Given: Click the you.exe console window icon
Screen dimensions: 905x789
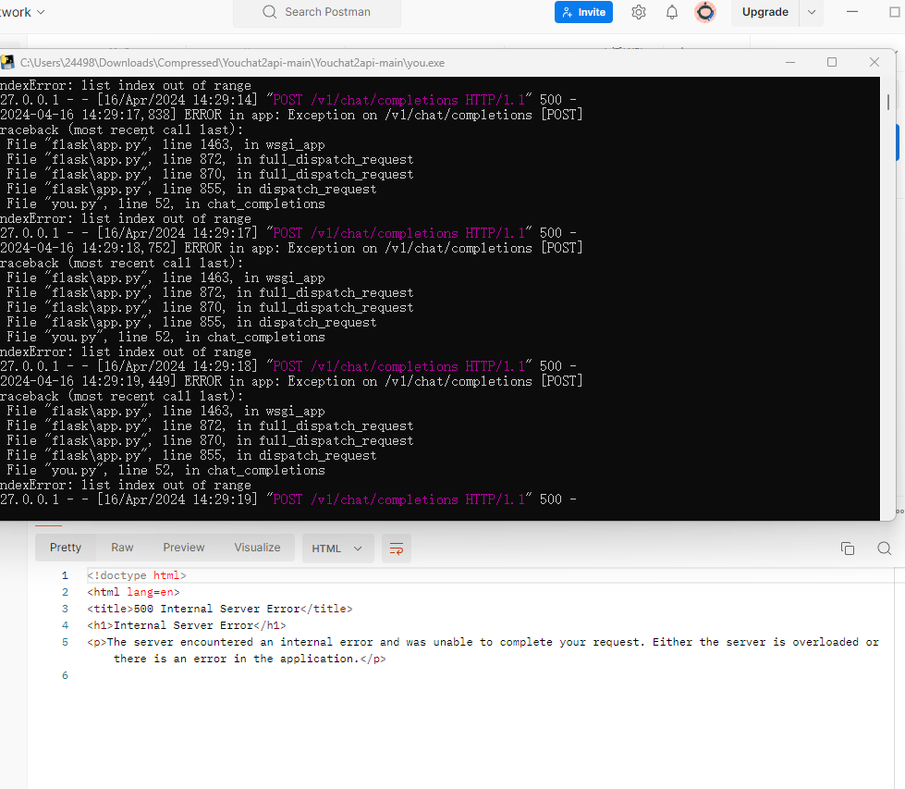Looking at the screenshot, I should [x=7, y=62].
